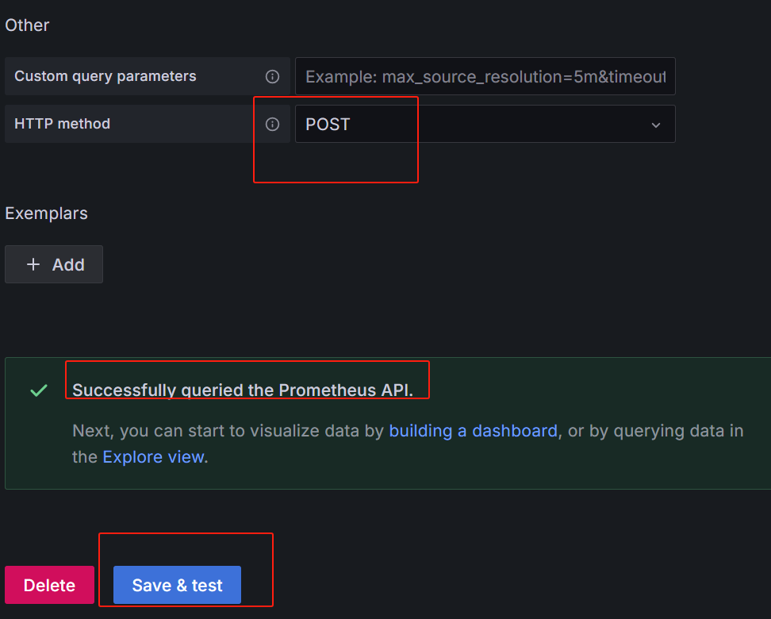
Task: Expand HTTP method chevron arrow
Action: pos(655,125)
